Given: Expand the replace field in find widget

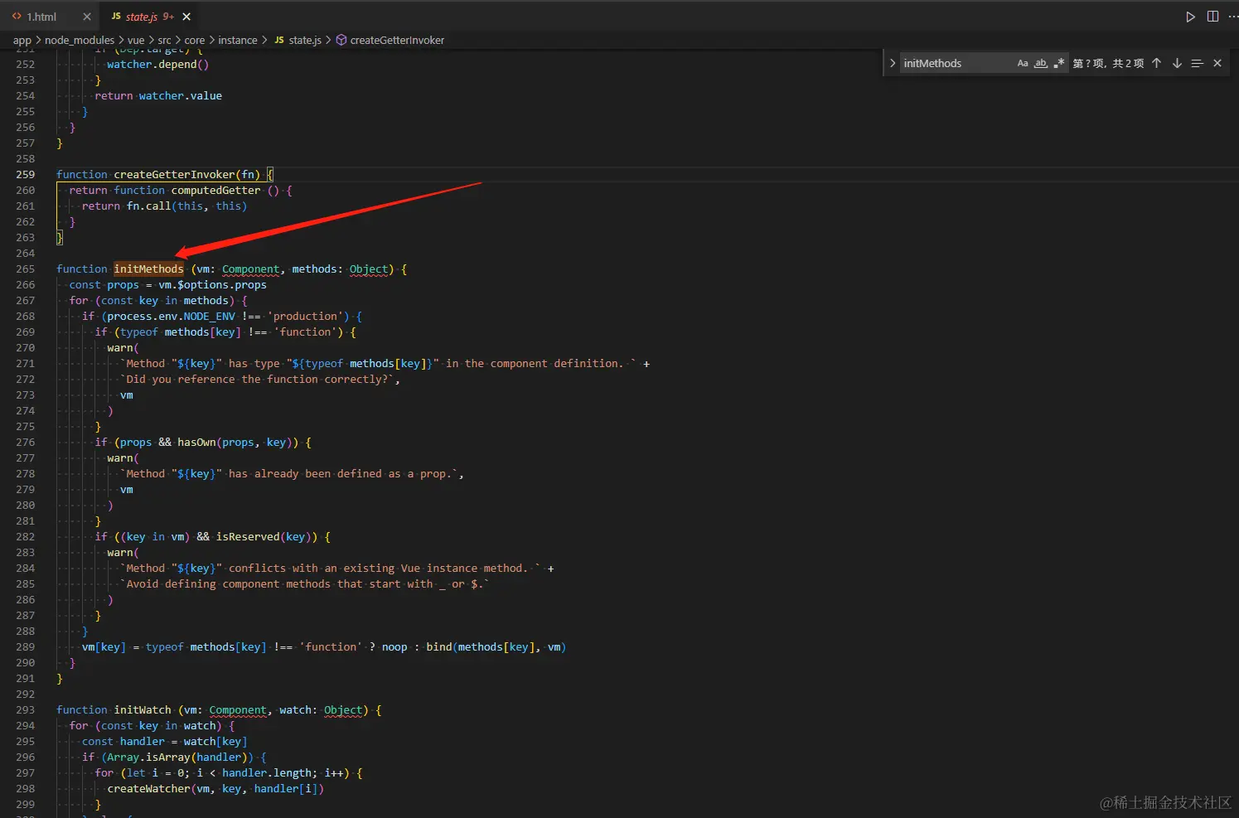Looking at the screenshot, I should (x=893, y=63).
